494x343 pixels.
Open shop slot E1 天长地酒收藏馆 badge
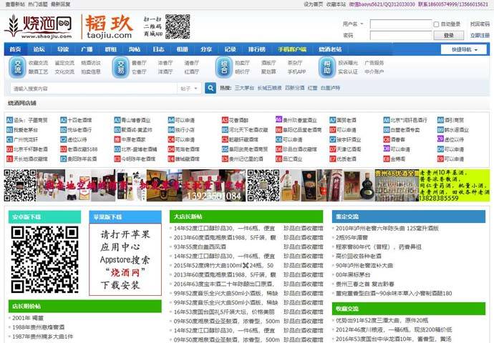coord(9,159)
